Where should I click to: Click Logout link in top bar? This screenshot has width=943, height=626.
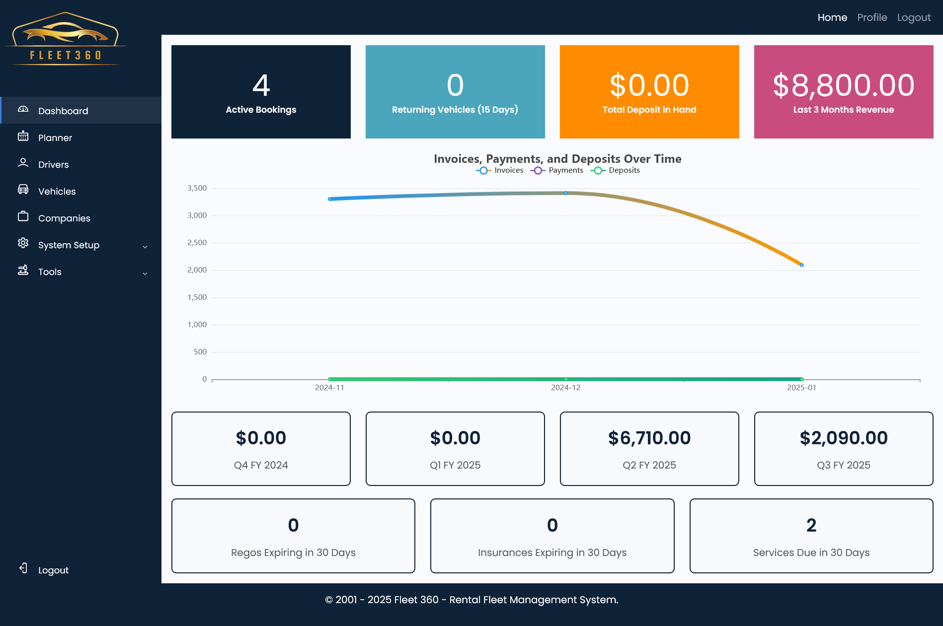914,17
